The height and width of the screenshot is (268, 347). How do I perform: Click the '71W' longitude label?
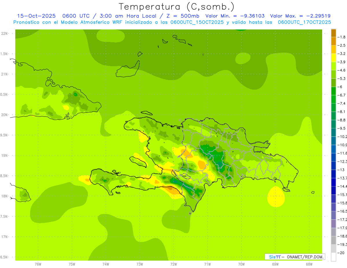[x=207, y=264]
